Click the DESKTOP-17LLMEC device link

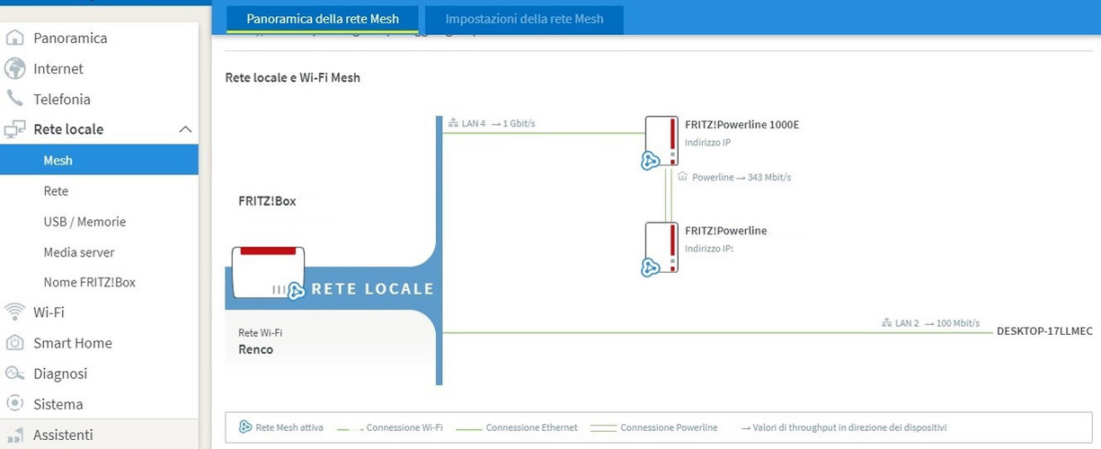point(1044,331)
